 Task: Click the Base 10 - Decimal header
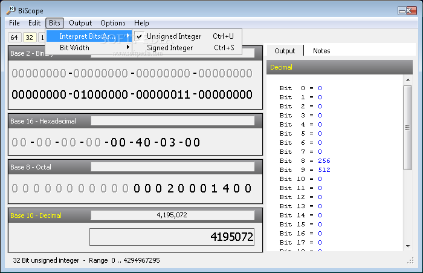[36, 215]
